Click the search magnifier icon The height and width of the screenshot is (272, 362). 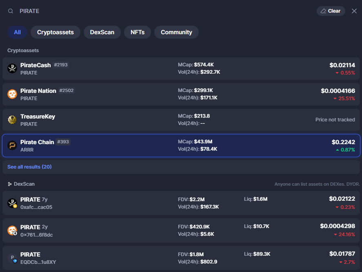11,11
